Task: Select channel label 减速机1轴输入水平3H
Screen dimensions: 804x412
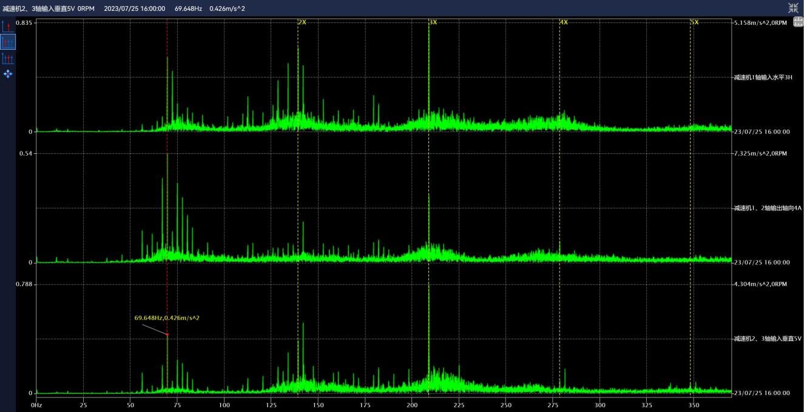Action: click(763, 78)
